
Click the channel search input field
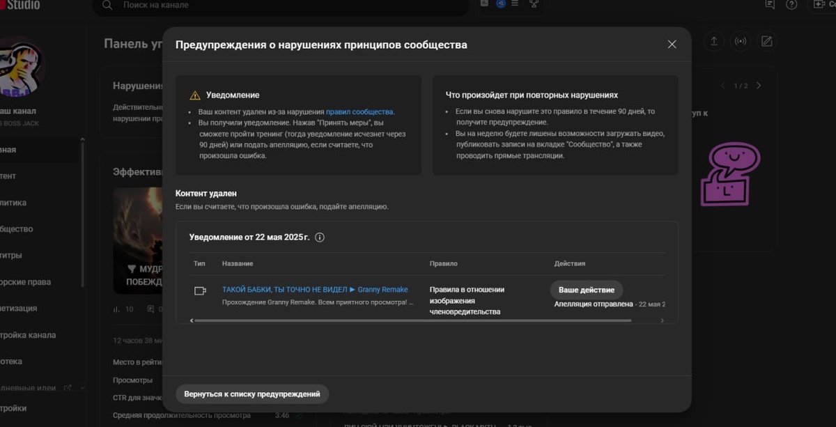click(x=281, y=6)
